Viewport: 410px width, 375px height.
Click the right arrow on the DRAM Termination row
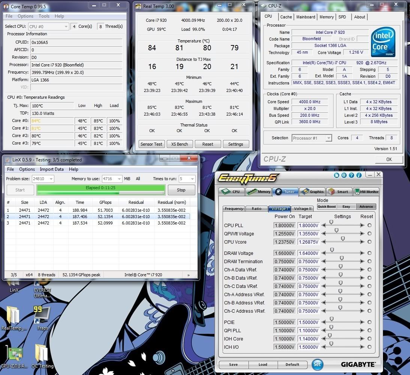tap(362, 261)
